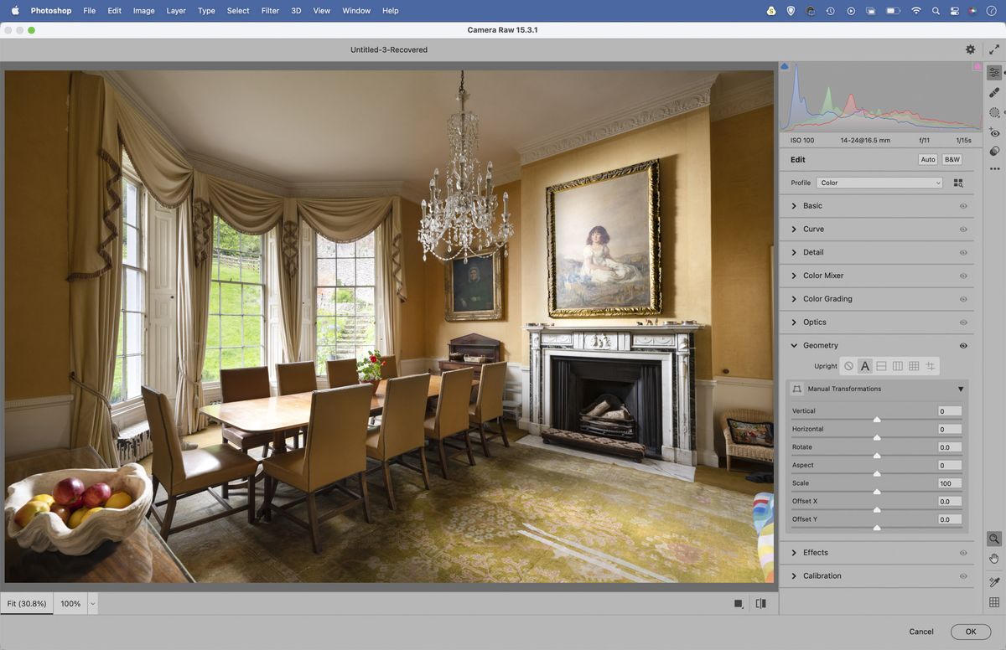The height and width of the screenshot is (650, 1006).
Task: Select the Edit sliders panel icon
Action: tap(994, 73)
